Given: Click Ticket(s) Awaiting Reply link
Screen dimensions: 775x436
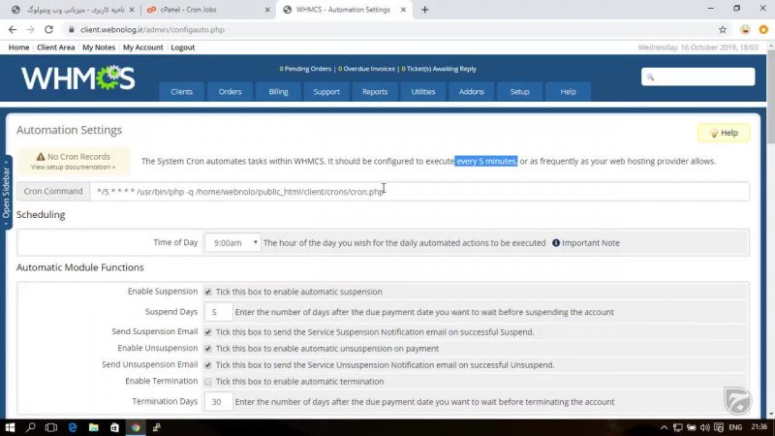Looking at the screenshot, I should tap(439, 69).
